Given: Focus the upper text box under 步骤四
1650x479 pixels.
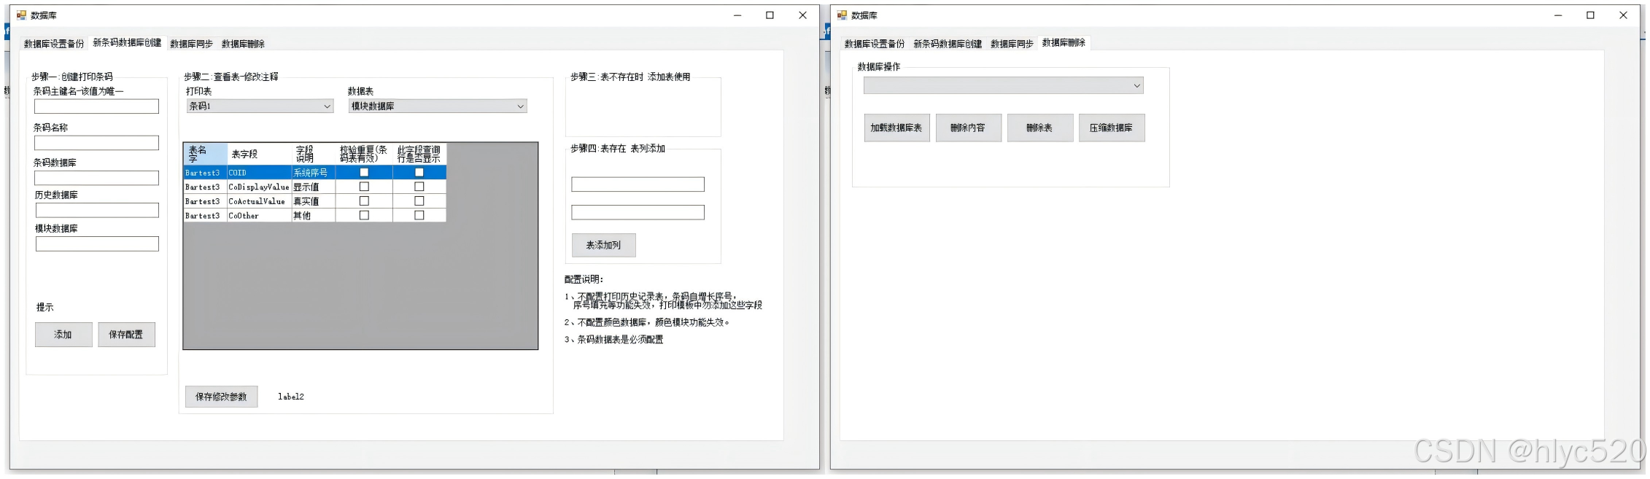Looking at the screenshot, I should (638, 184).
